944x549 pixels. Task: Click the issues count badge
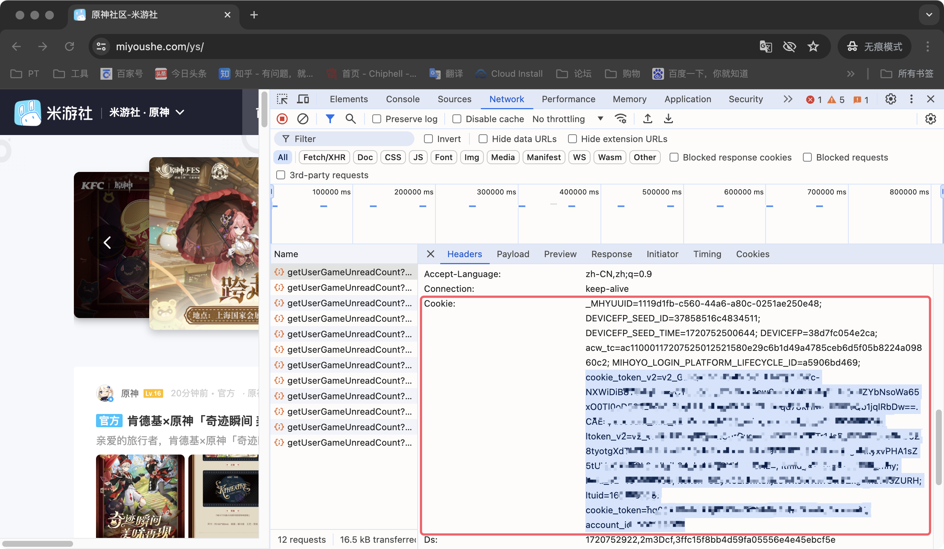coord(861,100)
